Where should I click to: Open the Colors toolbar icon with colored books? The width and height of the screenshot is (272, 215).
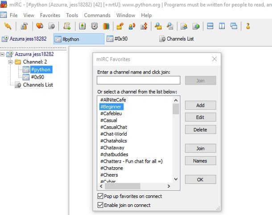click(106, 26)
